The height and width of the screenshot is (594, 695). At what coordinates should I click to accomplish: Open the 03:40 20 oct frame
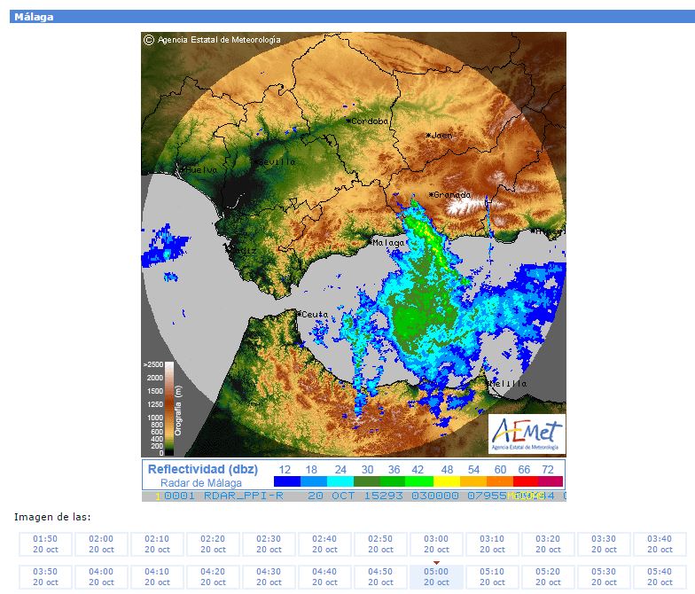pyautogui.click(x=660, y=543)
